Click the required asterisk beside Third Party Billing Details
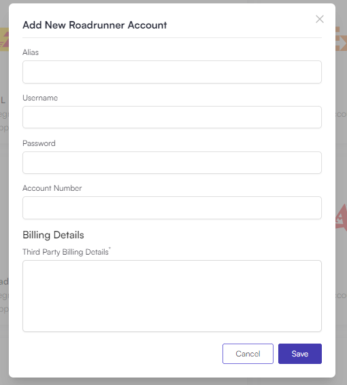The width and height of the screenshot is (347, 385). (x=110, y=249)
